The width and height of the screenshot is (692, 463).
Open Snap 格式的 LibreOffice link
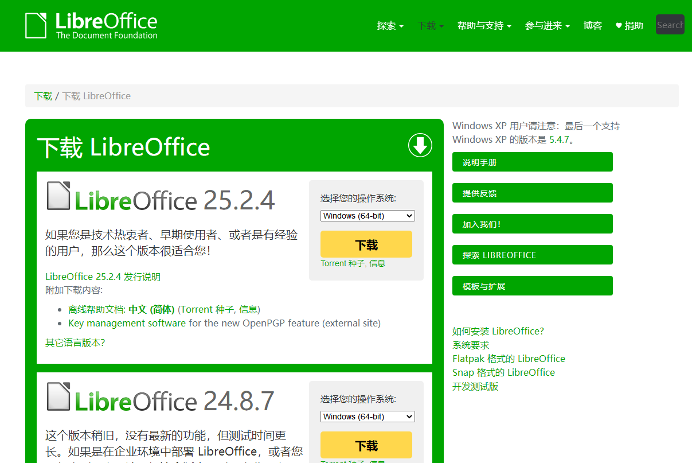503,372
